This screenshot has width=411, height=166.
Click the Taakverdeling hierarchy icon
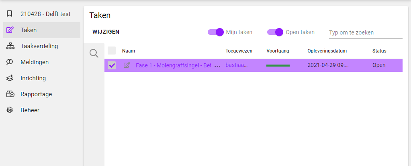[x=10, y=46]
